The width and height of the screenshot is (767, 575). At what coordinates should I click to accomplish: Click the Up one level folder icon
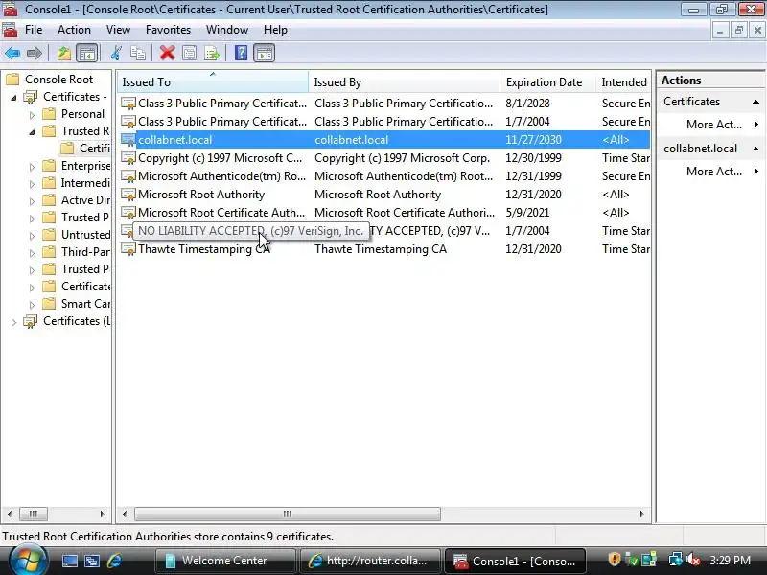click(64, 53)
